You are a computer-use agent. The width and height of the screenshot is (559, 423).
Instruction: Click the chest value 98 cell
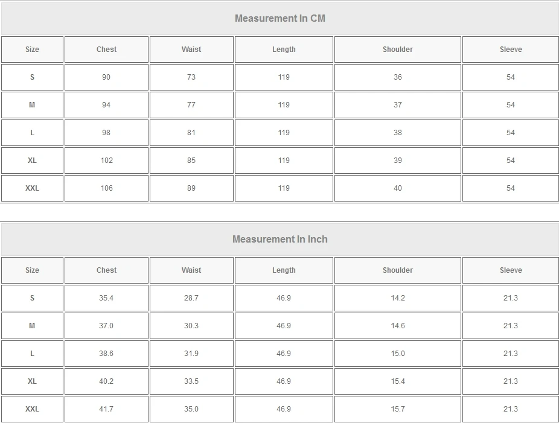click(x=106, y=133)
